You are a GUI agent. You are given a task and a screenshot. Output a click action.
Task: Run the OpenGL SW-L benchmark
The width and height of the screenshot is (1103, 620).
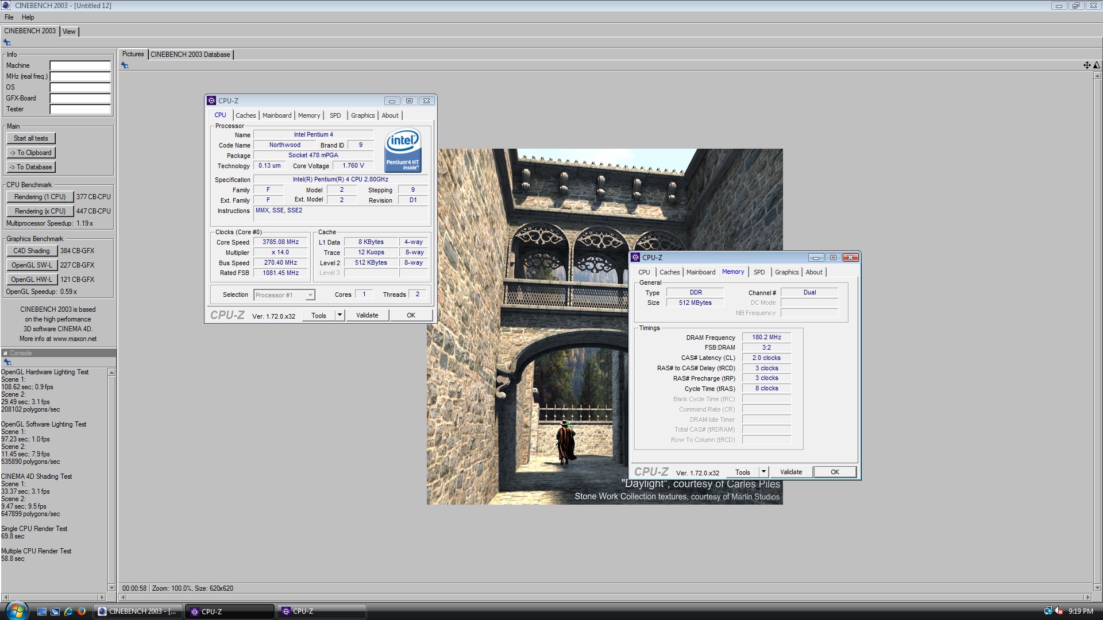(32, 265)
